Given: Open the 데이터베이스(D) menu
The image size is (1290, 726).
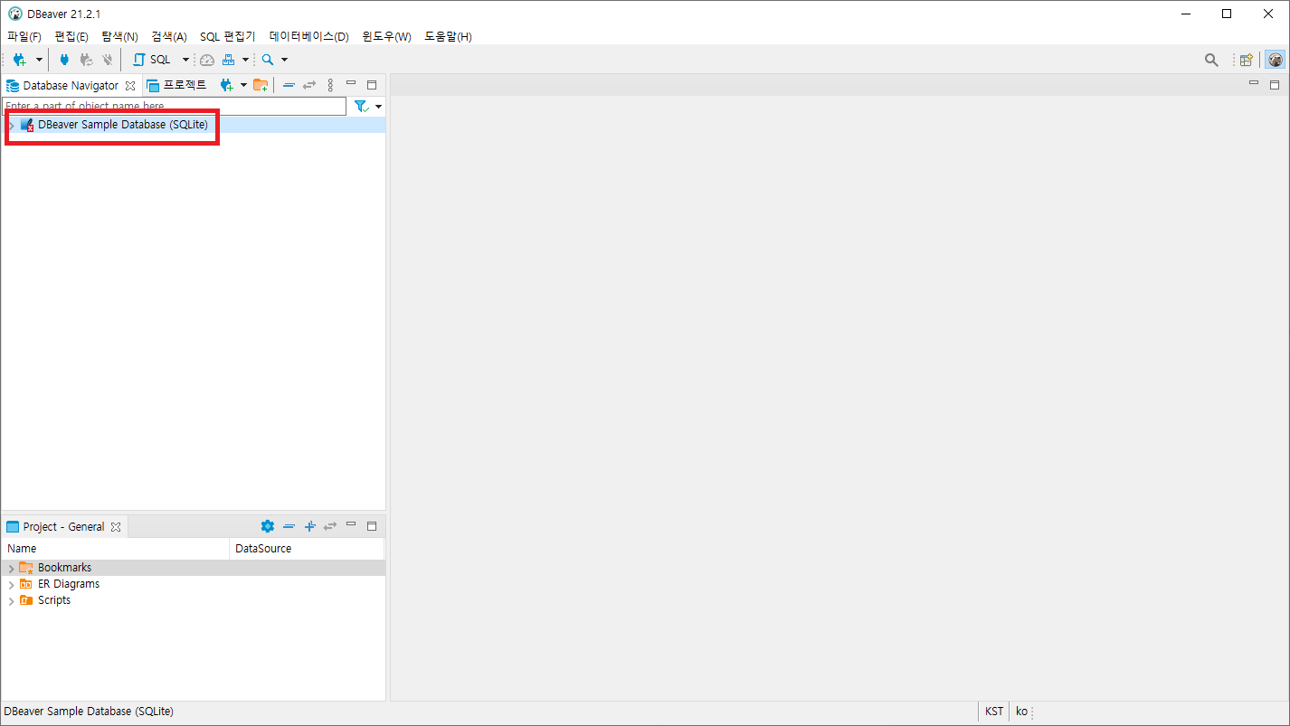Looking at the screenshot, I should 308,36.
